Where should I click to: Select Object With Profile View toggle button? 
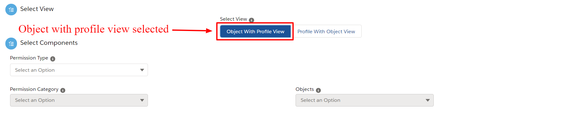point(255,31)
